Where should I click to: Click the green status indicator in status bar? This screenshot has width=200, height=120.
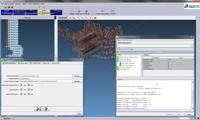[195, 118]
